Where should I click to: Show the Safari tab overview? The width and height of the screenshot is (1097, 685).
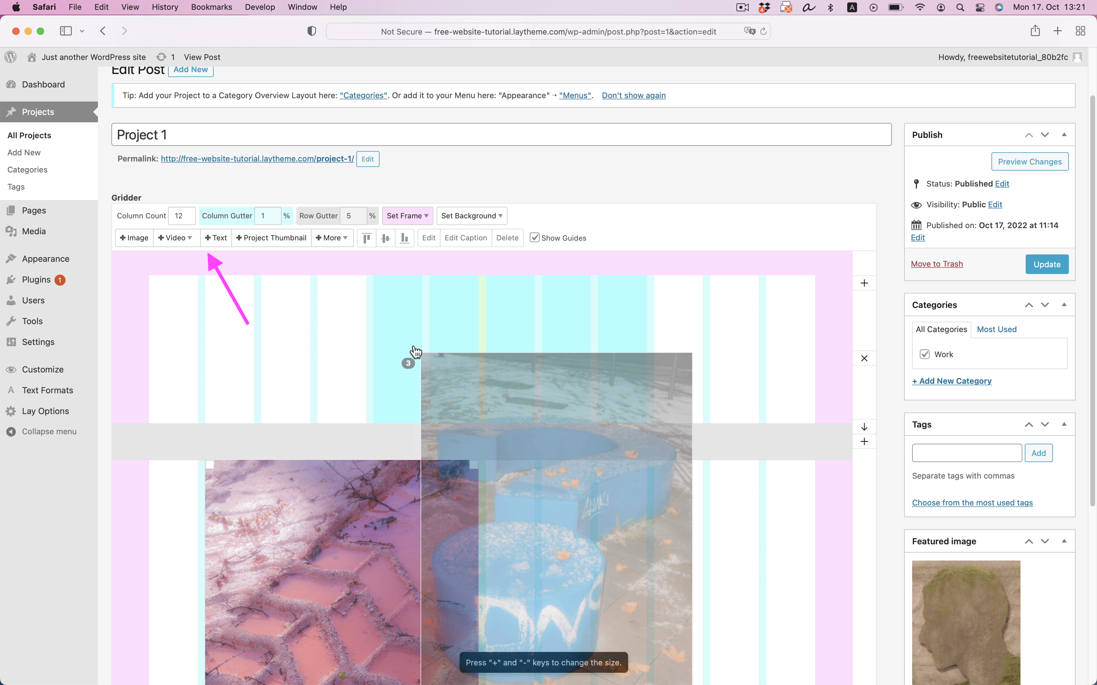pyautogui.click(x=1080, y=31)
